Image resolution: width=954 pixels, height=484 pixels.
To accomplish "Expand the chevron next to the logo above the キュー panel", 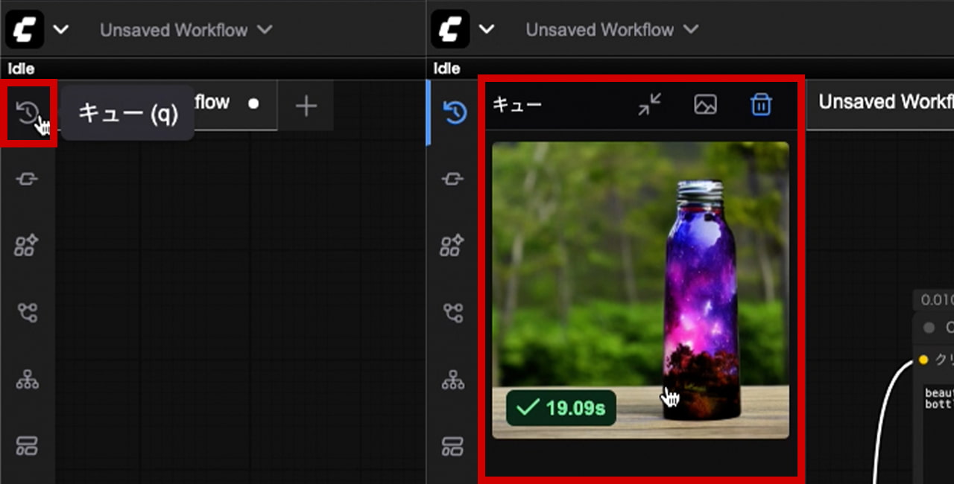I will click(x=487, y=30).
